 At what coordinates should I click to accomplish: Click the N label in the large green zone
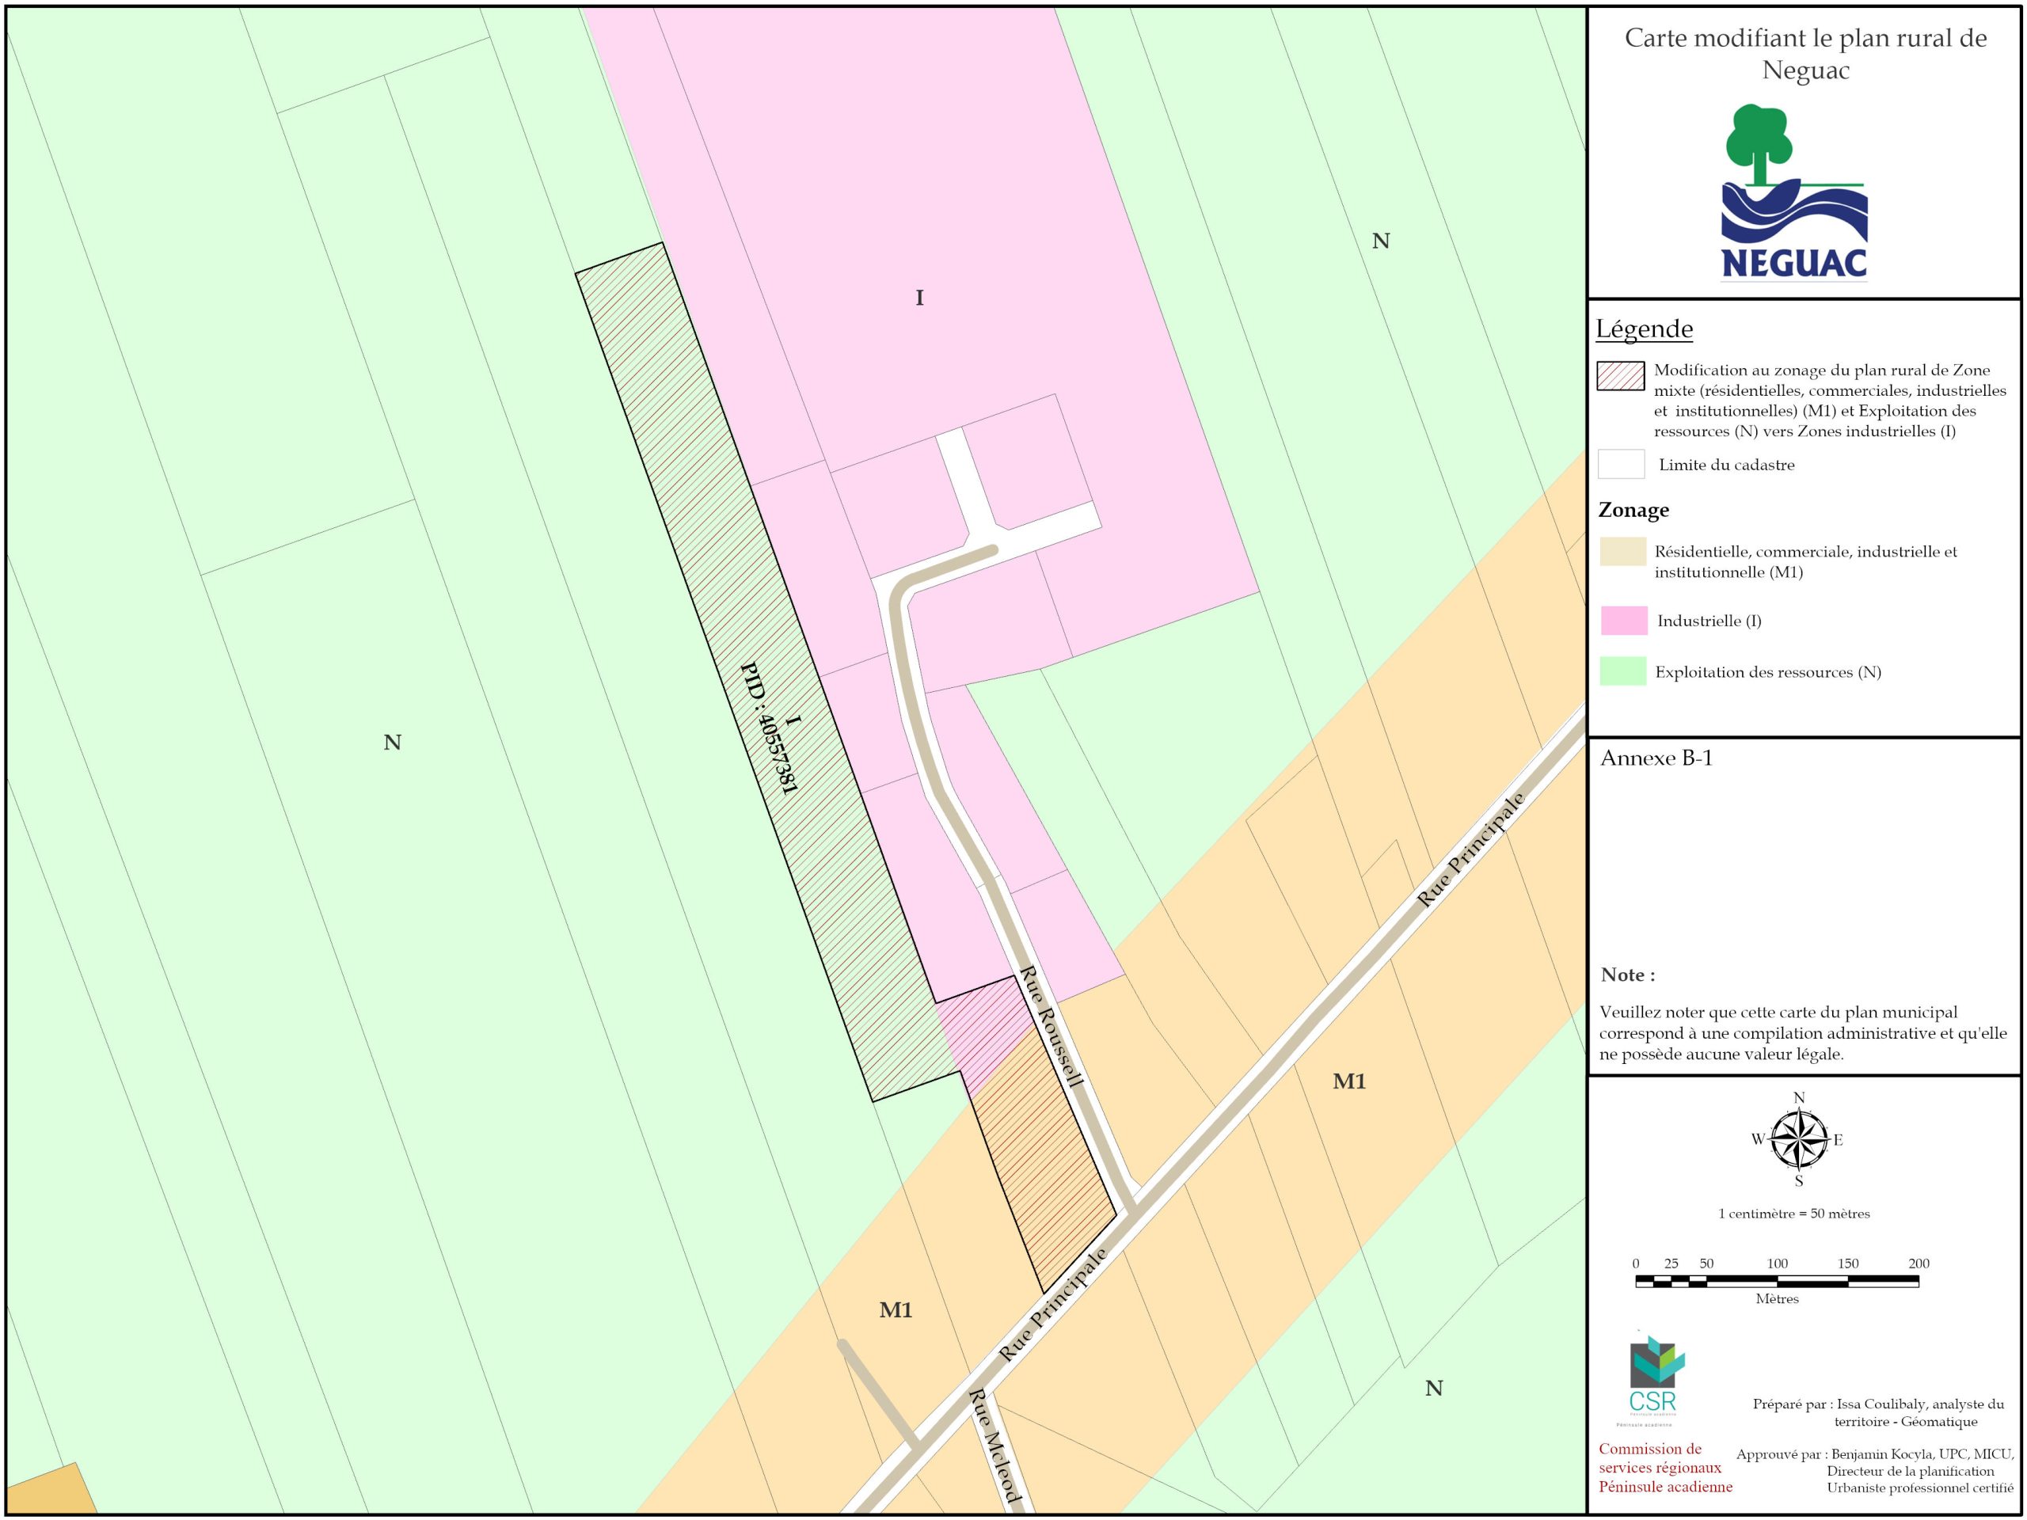[x=392, y=742]
